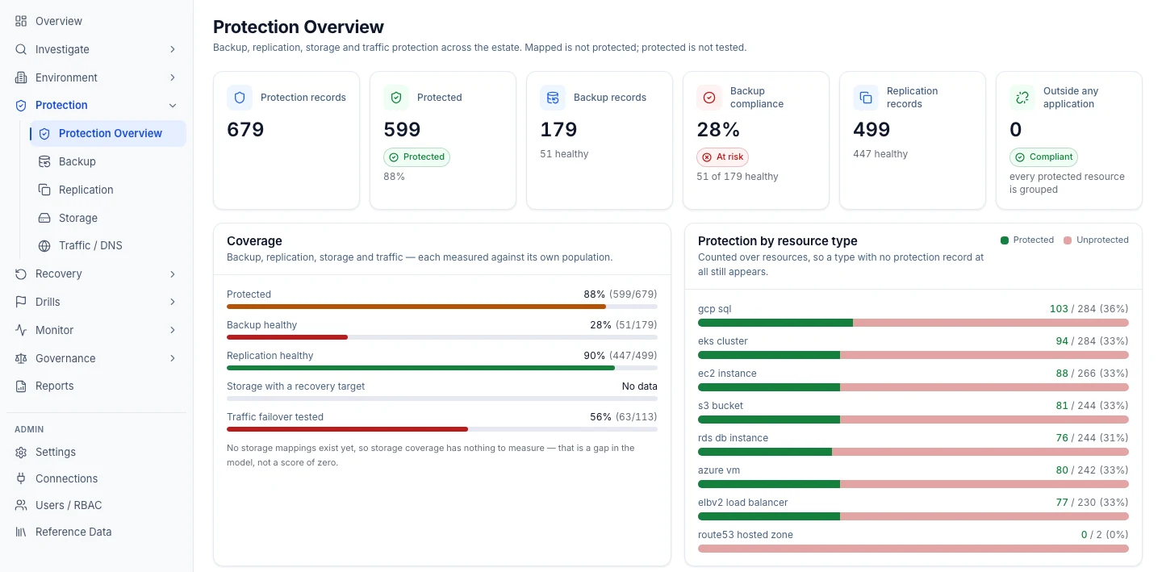
Task: Open Settings under Admin
Action: pos(96,452)
